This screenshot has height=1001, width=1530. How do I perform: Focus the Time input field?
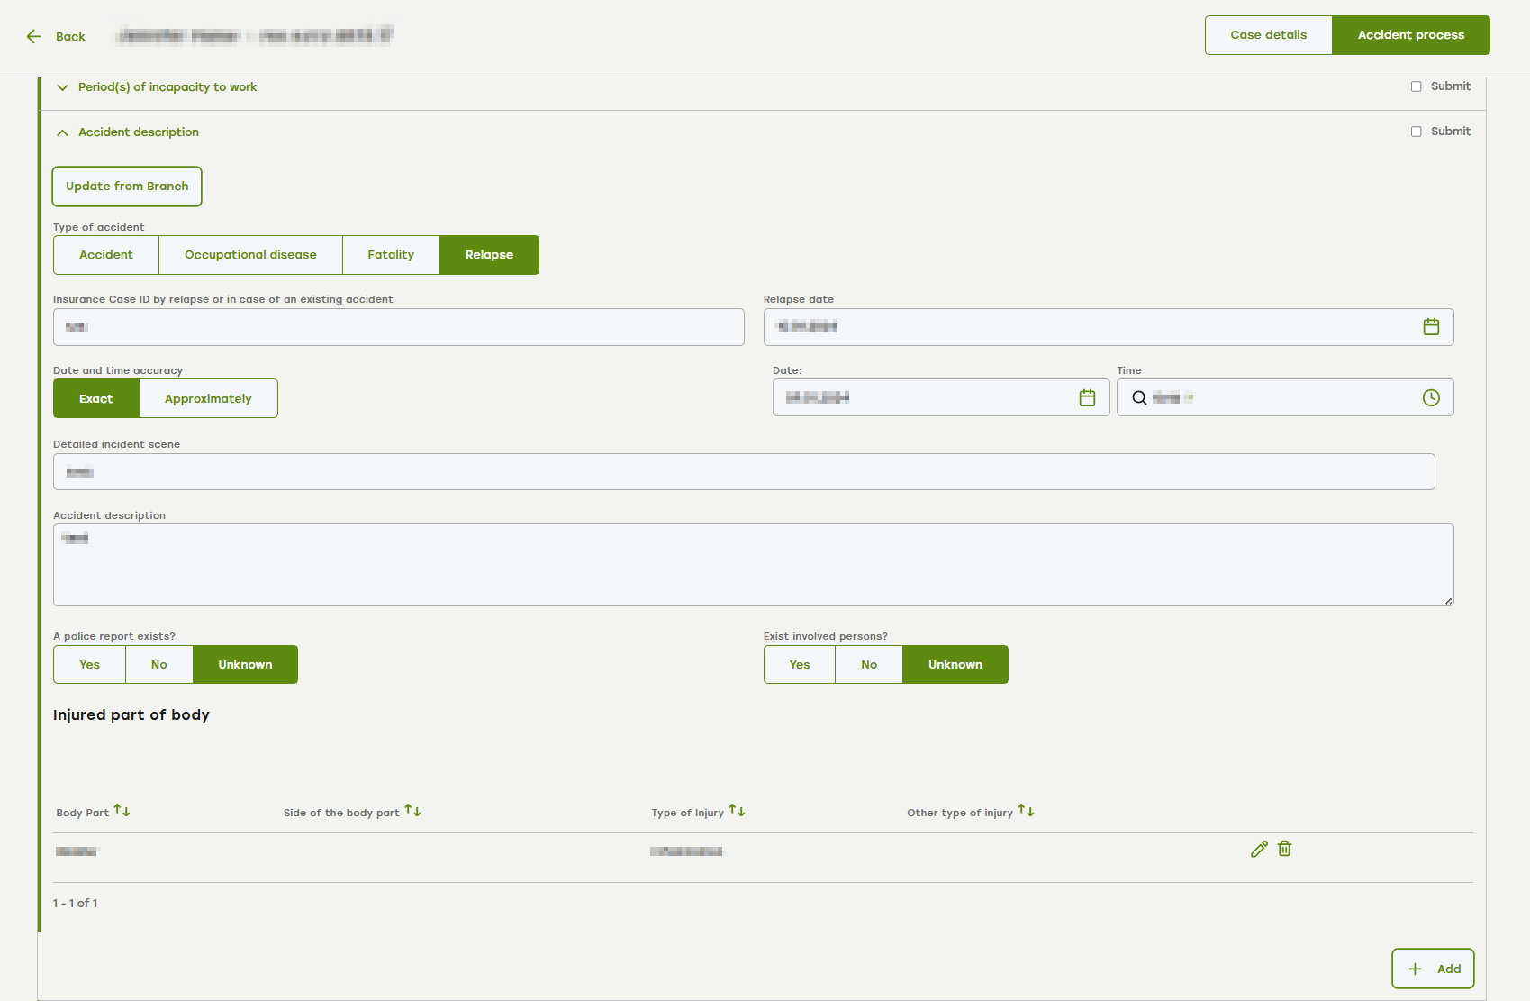pos(1284,397)
